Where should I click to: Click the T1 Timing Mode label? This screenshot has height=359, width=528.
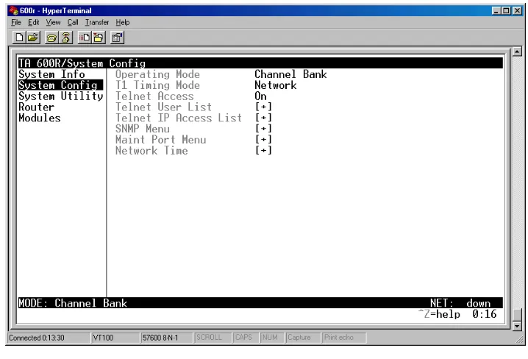coord(157,85)
